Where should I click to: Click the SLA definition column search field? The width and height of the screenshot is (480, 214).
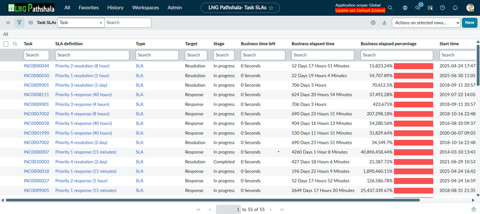92,55
